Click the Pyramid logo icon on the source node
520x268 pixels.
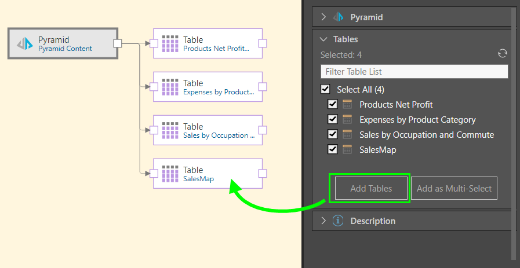pyautogui.click(x=24, y=44)
